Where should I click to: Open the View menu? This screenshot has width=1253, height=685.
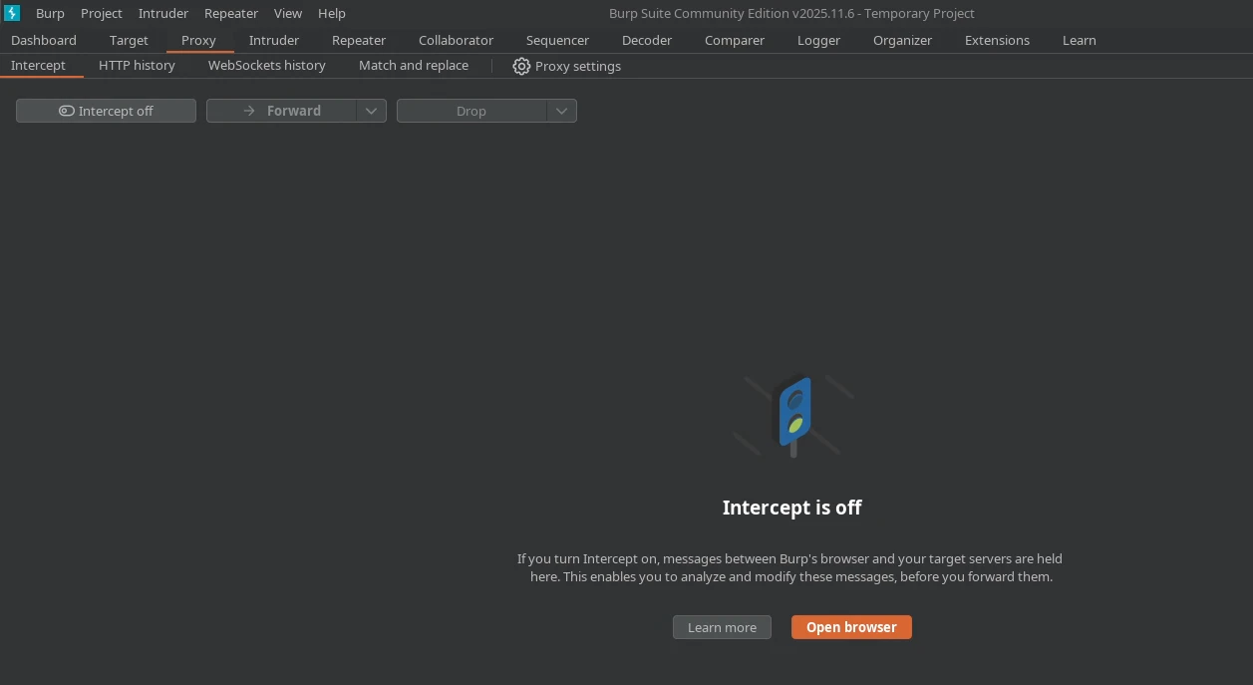coord(288,13)
